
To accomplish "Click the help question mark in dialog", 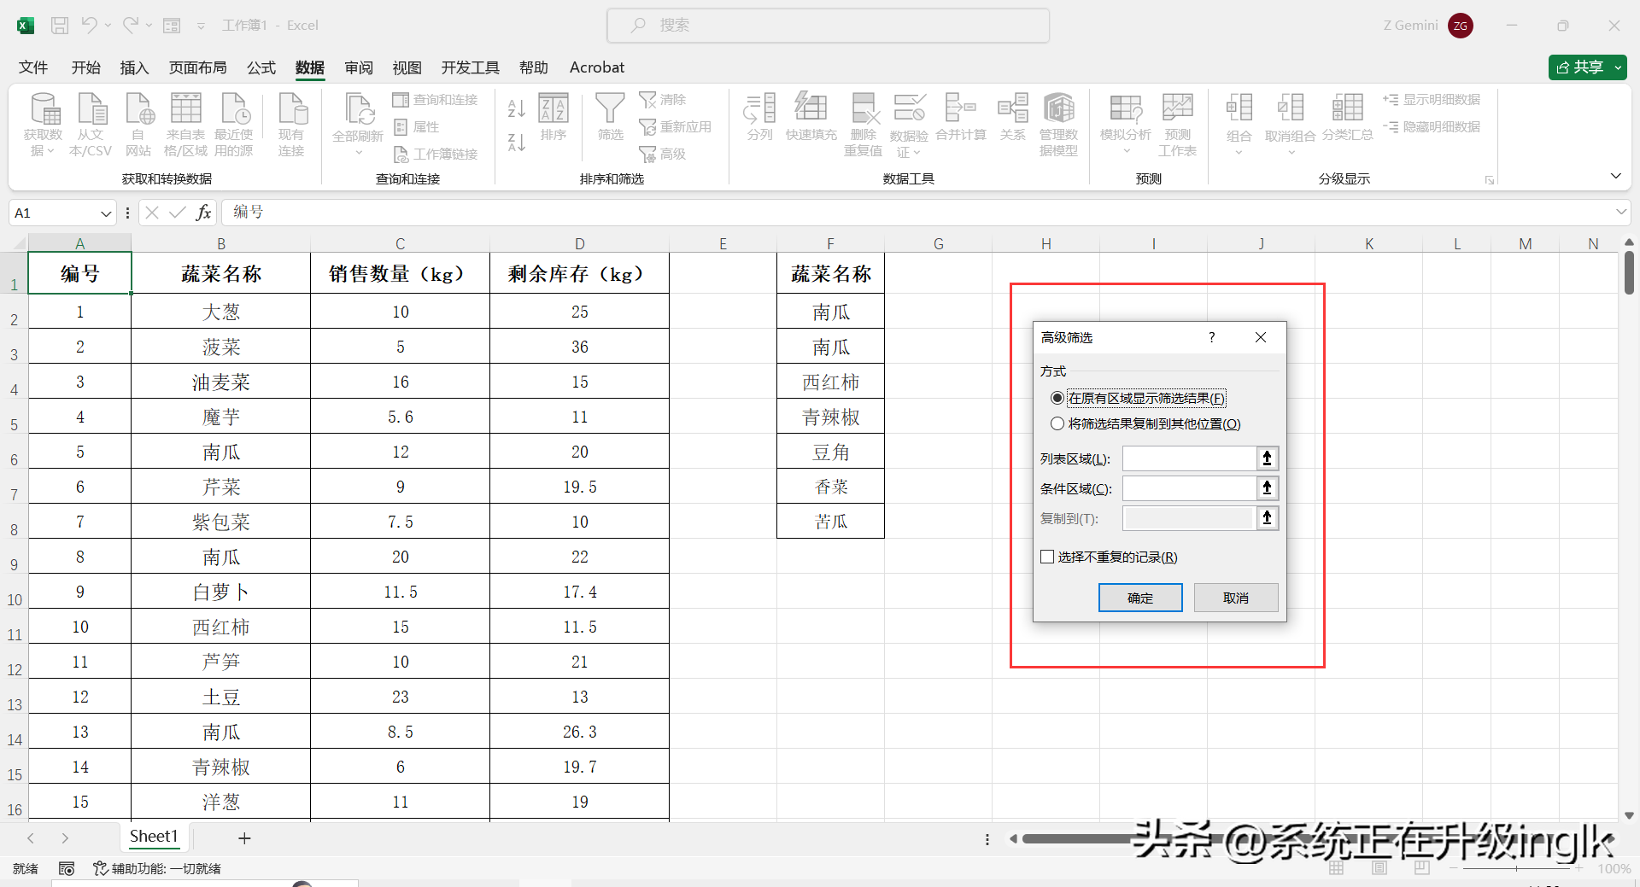I will point(1211,337).
